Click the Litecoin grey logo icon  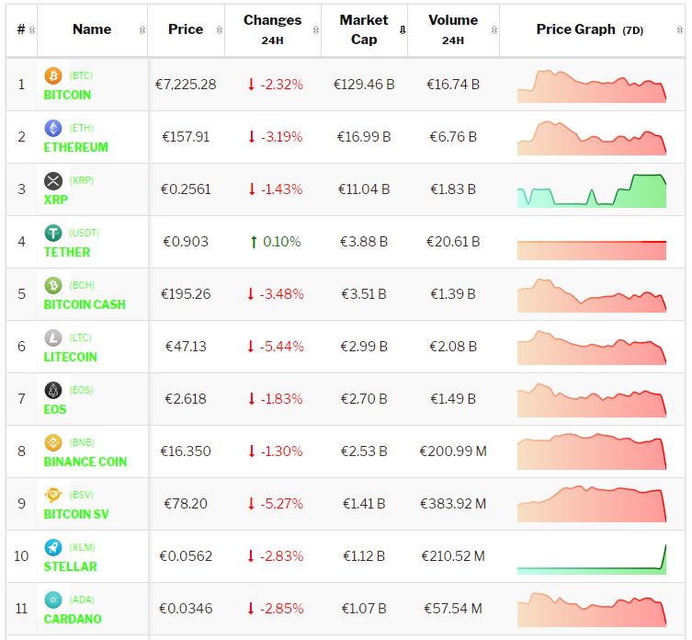point(53,337)
